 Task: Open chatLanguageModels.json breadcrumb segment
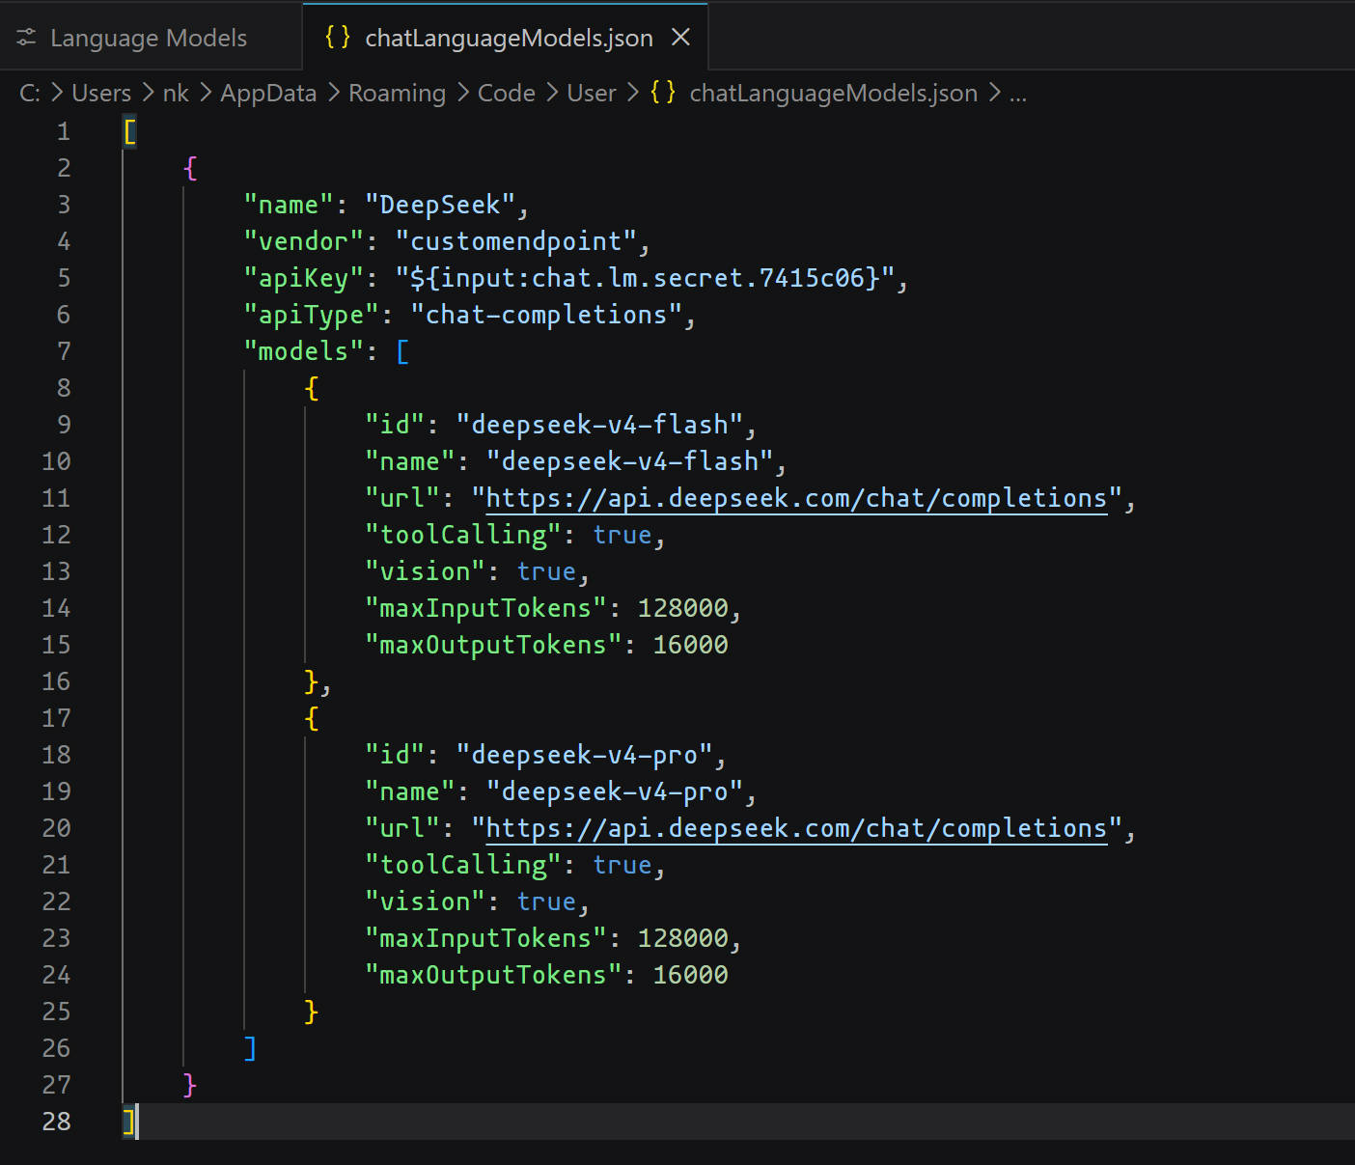(x=834, y=93)
